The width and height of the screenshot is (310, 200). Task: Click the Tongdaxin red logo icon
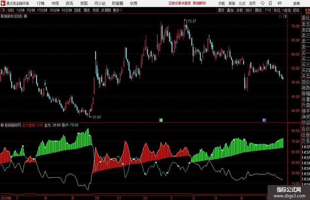(x=3, y=3)
